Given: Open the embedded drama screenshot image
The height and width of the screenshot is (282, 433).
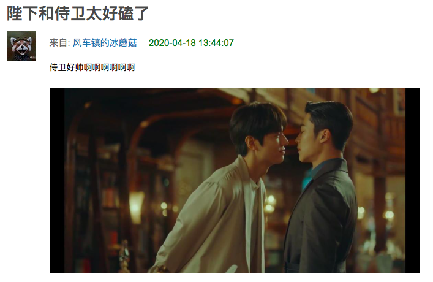Looking at the screenshot, I should coord(235,180).
